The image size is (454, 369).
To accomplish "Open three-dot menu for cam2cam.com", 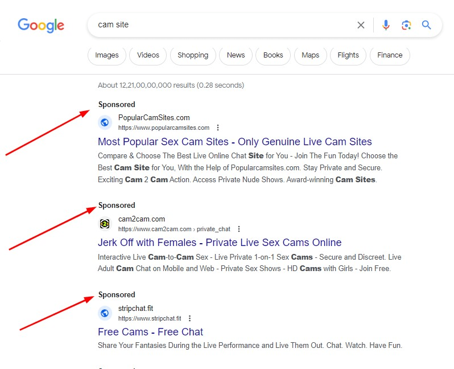I will pyautogui.click(x=239, y=229).
